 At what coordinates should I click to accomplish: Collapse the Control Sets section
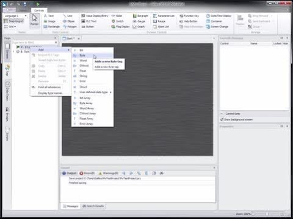[x=222, y=114]
